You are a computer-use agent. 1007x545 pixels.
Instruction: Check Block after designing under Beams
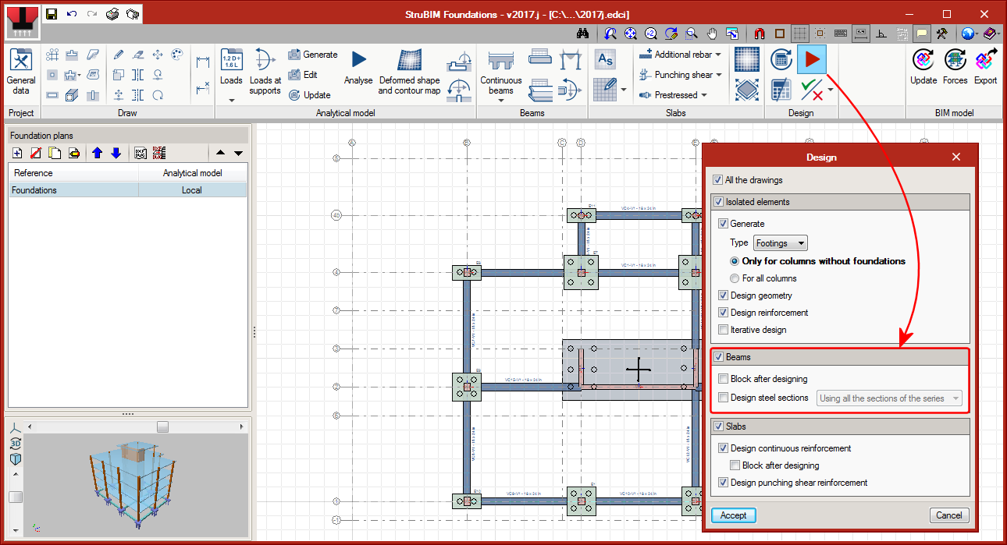723,379
